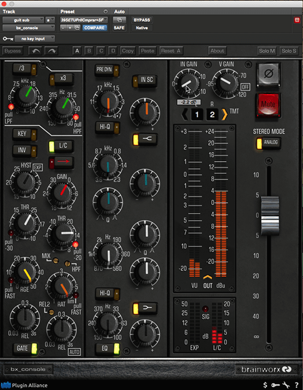
Task: Click the meter OUT selector arrow
Action: [x=208, y=277]
